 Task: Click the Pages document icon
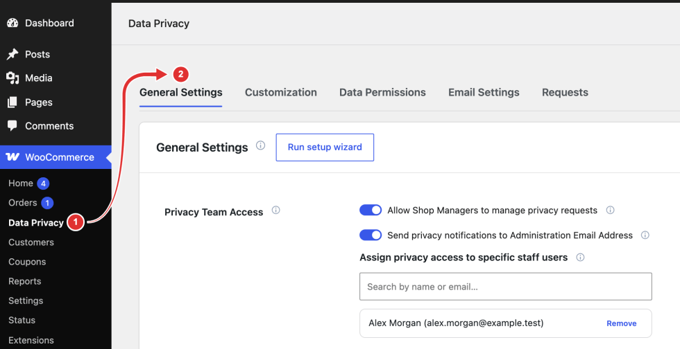12,102
